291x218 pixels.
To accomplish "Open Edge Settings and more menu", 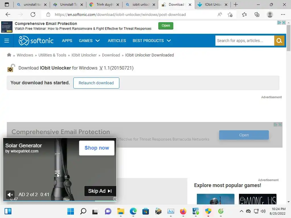I will click(x=283, y=14).
